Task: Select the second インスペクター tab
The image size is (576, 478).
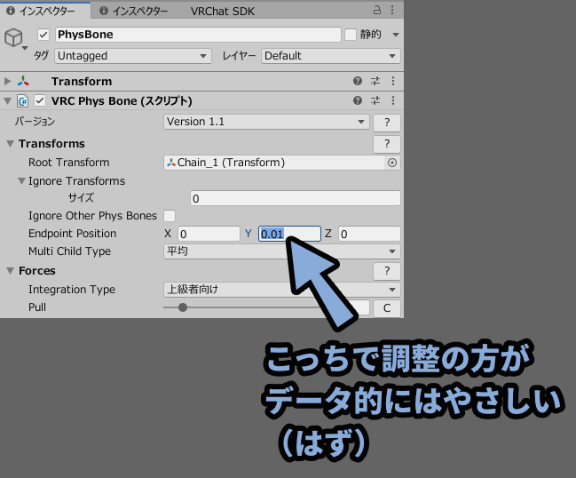Action: [x=133, y=11]
